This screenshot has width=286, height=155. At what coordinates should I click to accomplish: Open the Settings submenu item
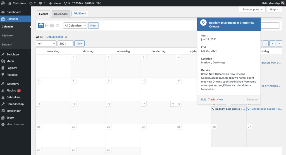(x=7, y=44)
